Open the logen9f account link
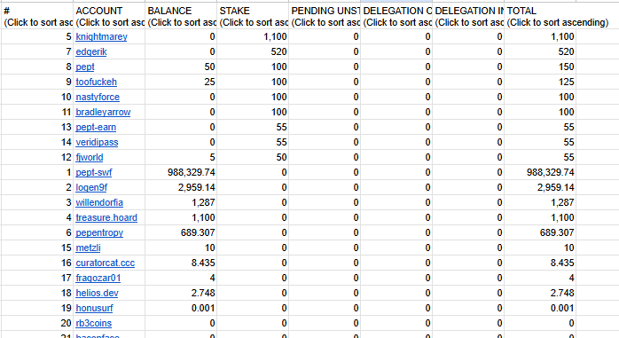619x338 pixels. click(x=91, y=187)
